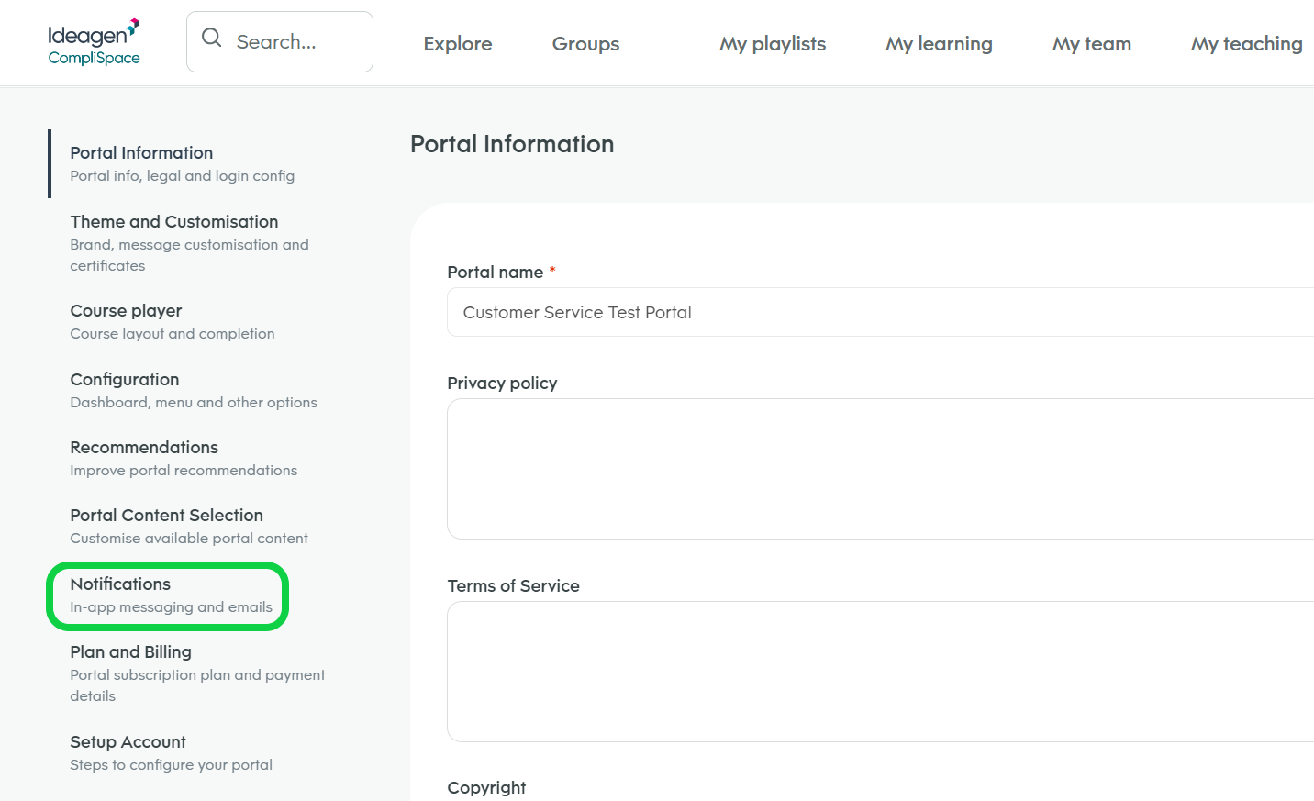Open Theme and Customisation settings
1314x801 pixels.
(x=190, y=243)
